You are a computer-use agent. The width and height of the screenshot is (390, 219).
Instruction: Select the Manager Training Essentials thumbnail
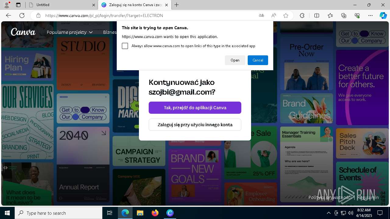tap(307, 164)
